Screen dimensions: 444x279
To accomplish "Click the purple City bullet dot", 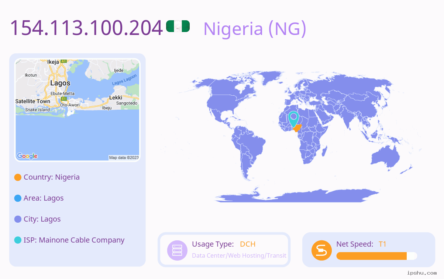I will 18,219.
